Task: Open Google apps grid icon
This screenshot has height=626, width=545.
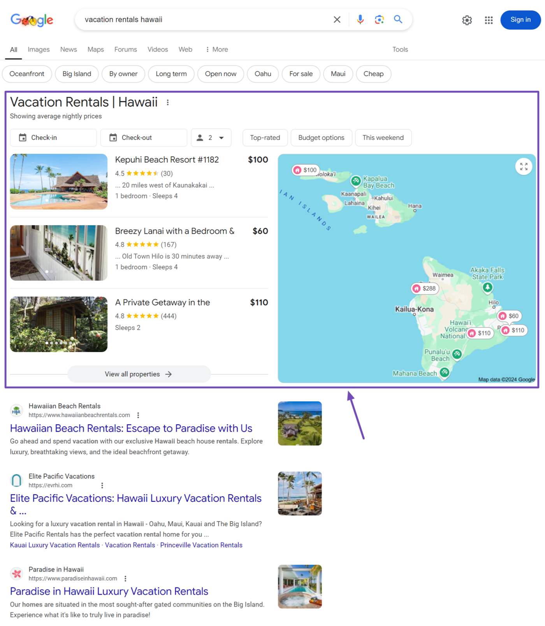Action: (x=489, y=20)
